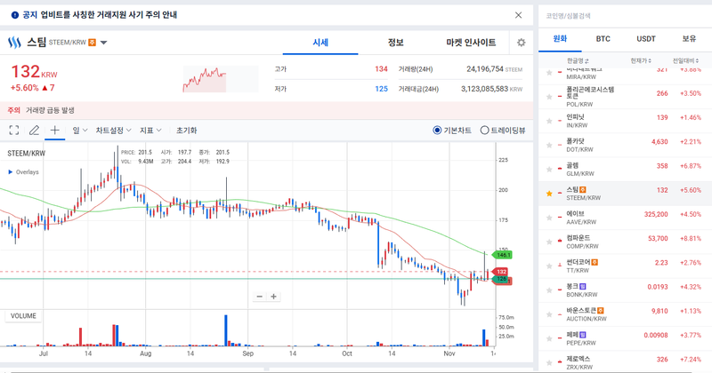Expand the Overlays legend

pos(11,172)
